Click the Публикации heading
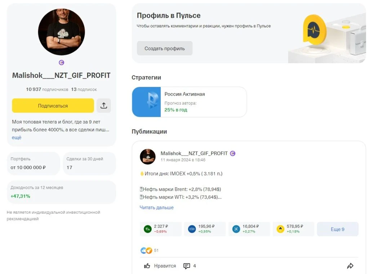The image size is (369, 274). coord(149,131)
